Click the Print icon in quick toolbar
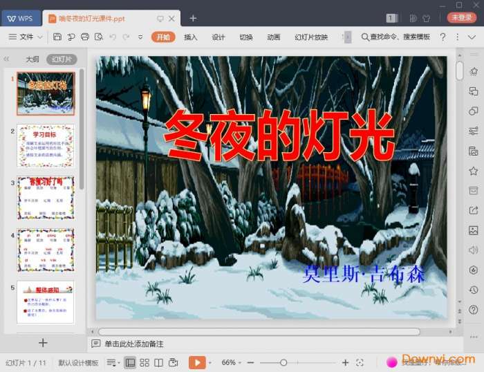Screen dimensions: 484x372 point(85,37)
